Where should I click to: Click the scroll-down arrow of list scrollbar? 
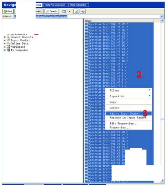162,181
